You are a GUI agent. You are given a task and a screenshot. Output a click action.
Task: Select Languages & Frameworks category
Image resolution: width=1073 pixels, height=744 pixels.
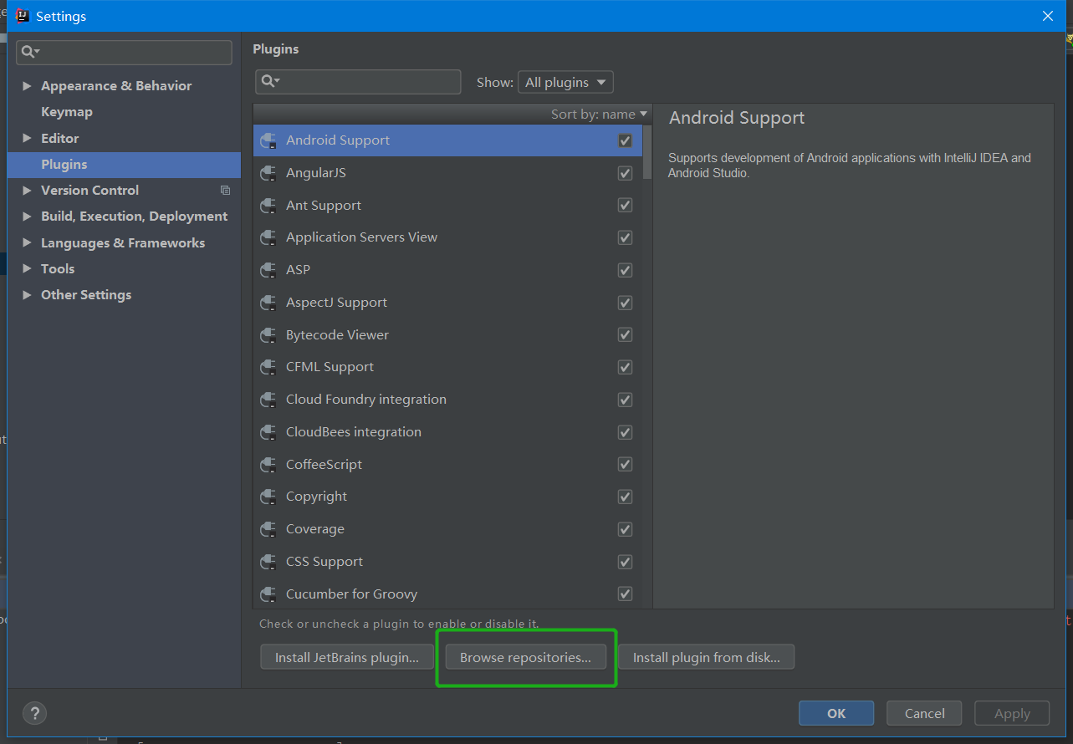click(x=123, y=243)
